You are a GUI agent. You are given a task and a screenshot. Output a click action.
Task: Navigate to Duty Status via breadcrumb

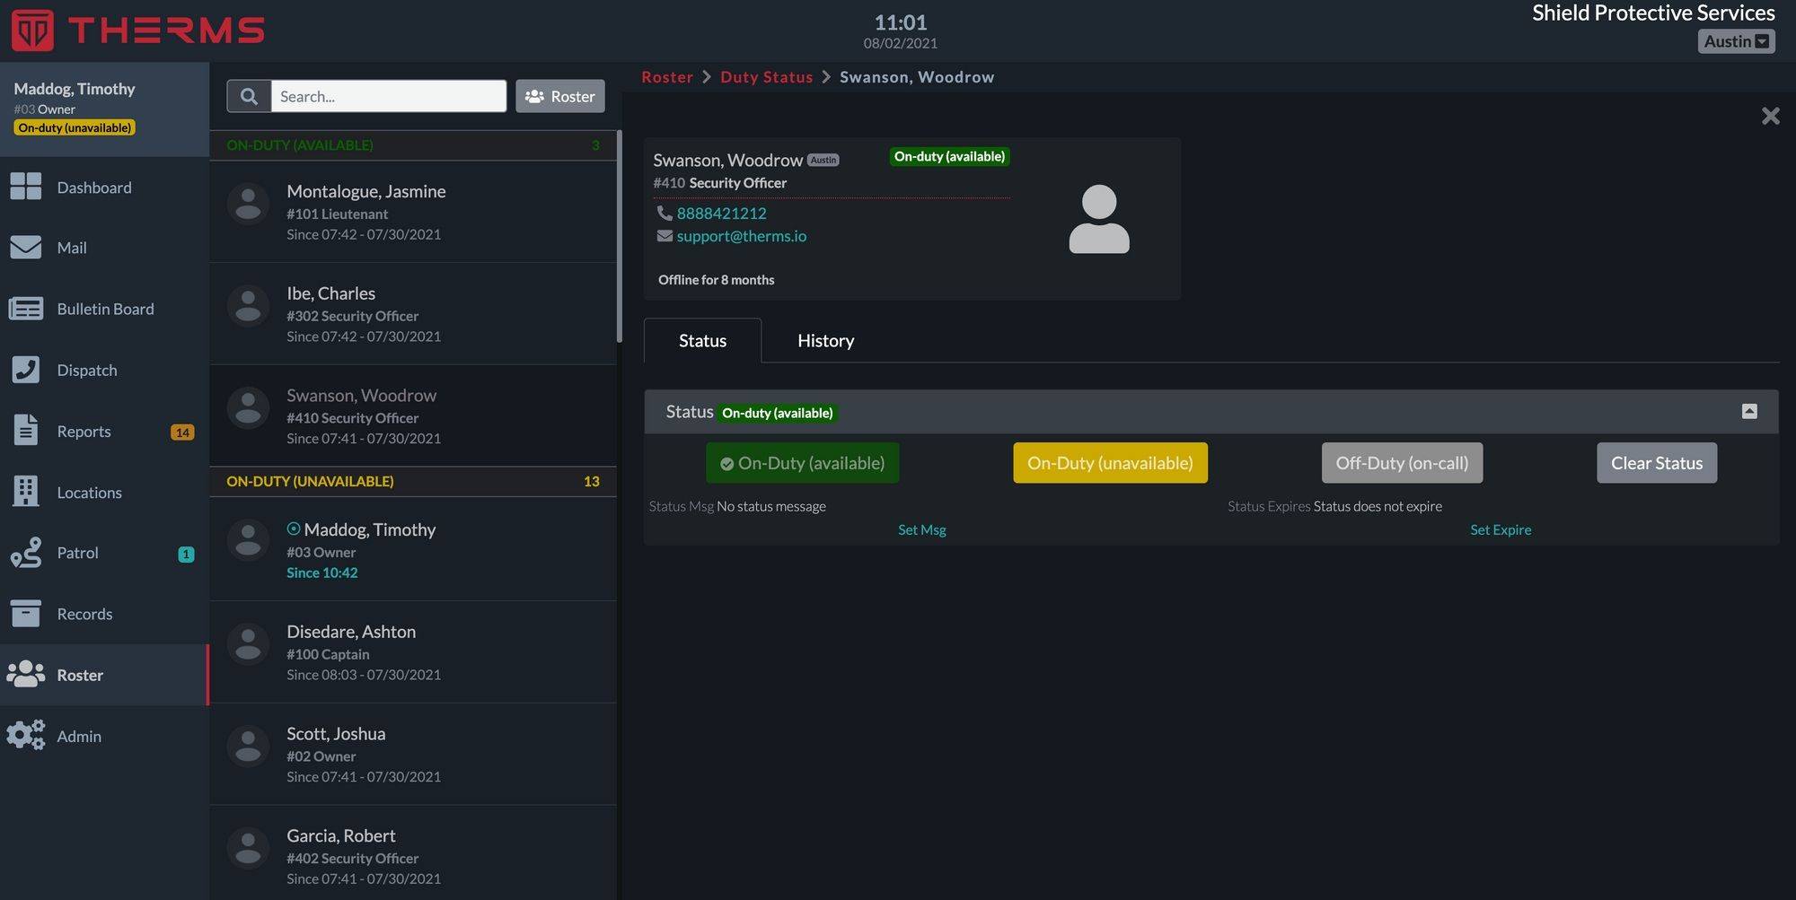tap(766, 77)
